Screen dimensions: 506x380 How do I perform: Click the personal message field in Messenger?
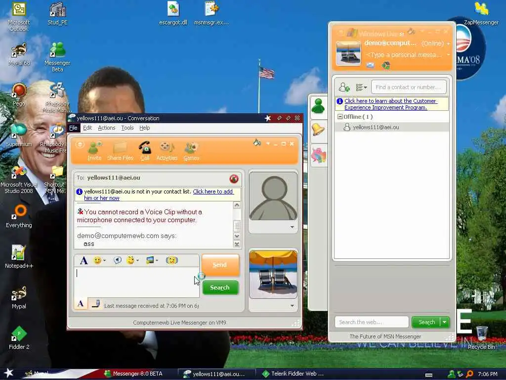click(405, 55)
